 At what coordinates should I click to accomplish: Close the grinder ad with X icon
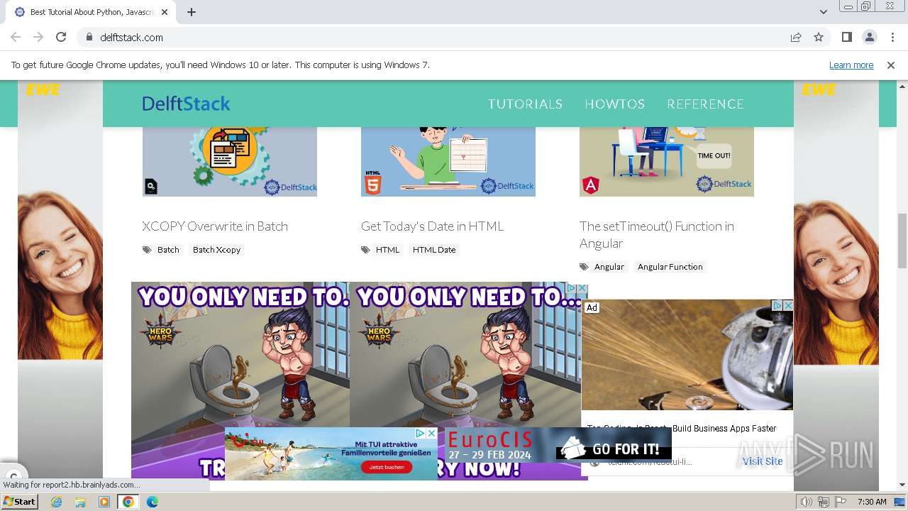787,305
